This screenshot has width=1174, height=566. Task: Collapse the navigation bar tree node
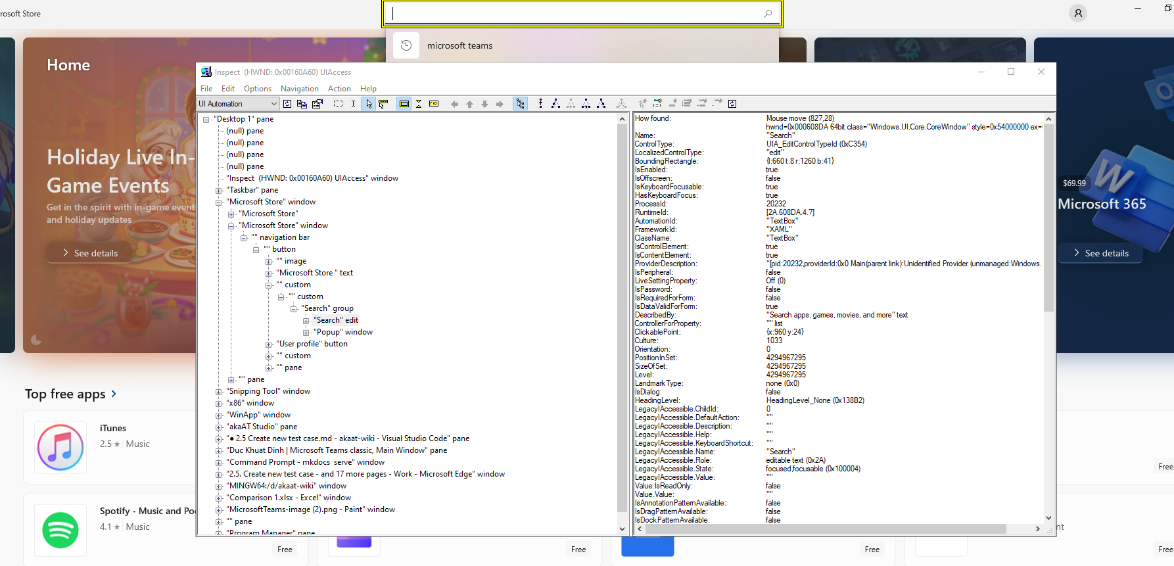243,237
